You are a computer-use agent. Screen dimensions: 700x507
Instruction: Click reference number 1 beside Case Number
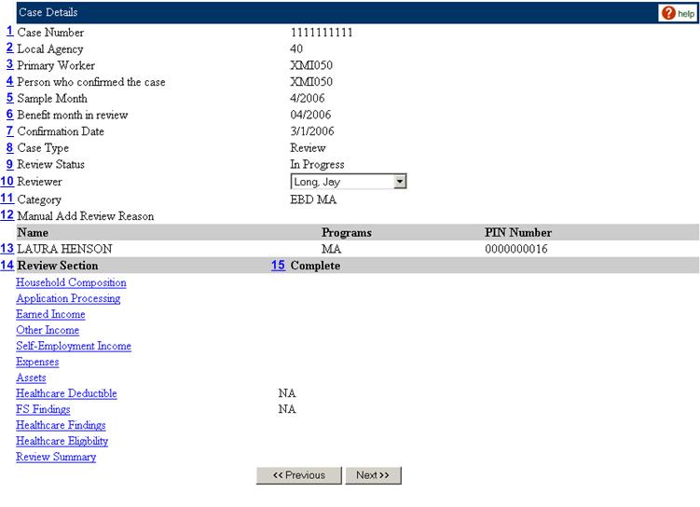pyautogui.click(x=9, y=32)
